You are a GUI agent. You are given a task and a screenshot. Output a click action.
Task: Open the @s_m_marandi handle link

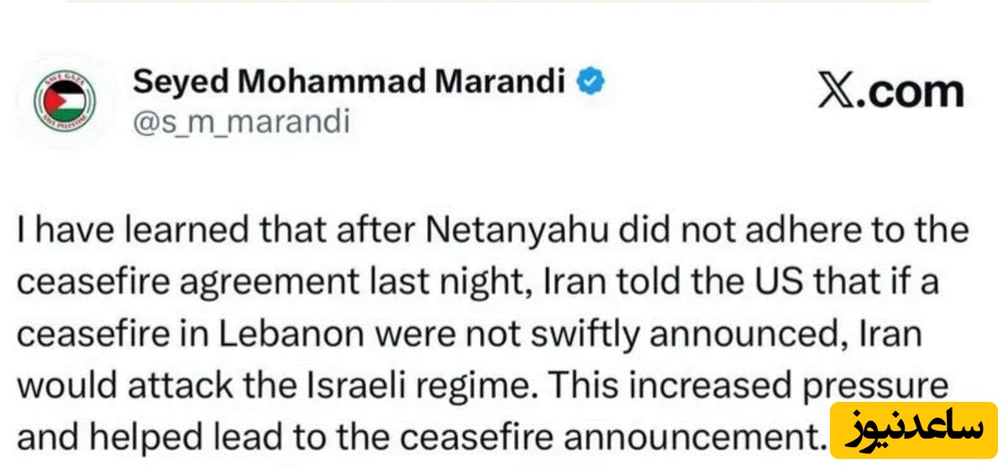pos(241,122)
